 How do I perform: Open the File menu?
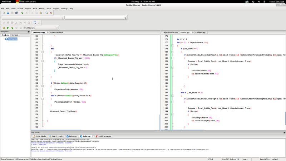click(3, 9)
